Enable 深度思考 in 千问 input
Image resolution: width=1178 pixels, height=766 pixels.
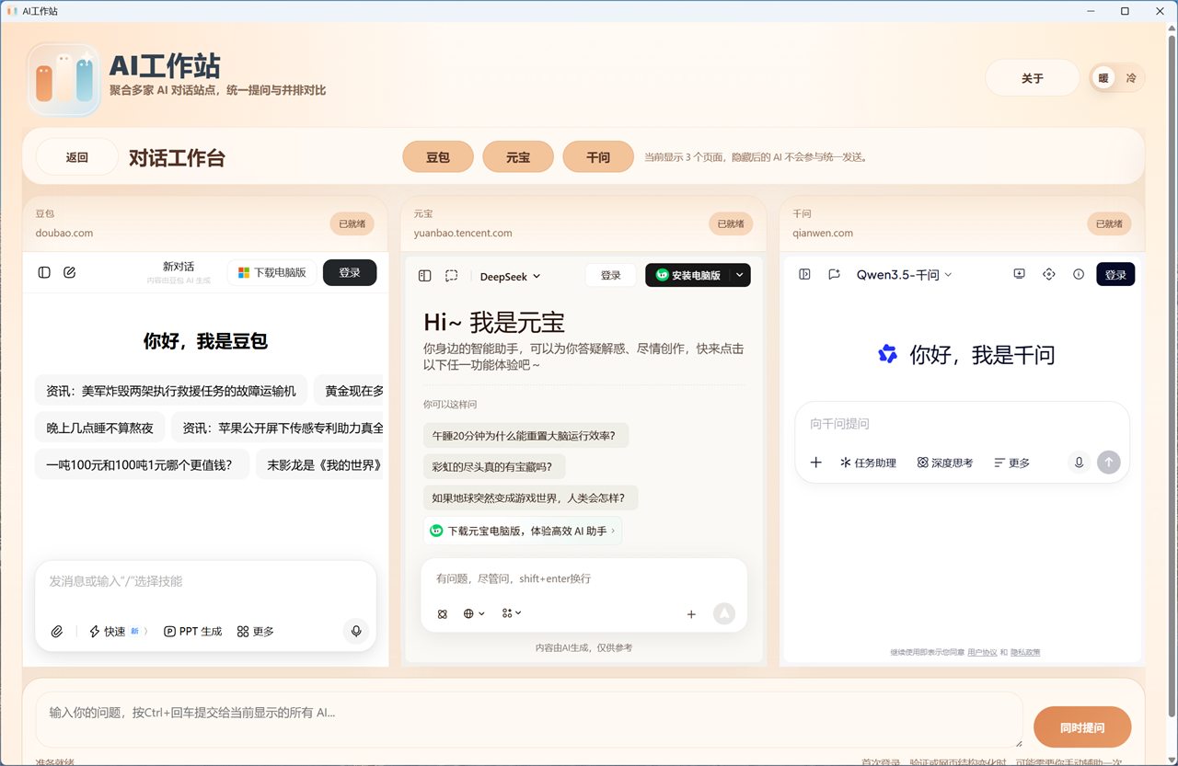click(944, 463)
